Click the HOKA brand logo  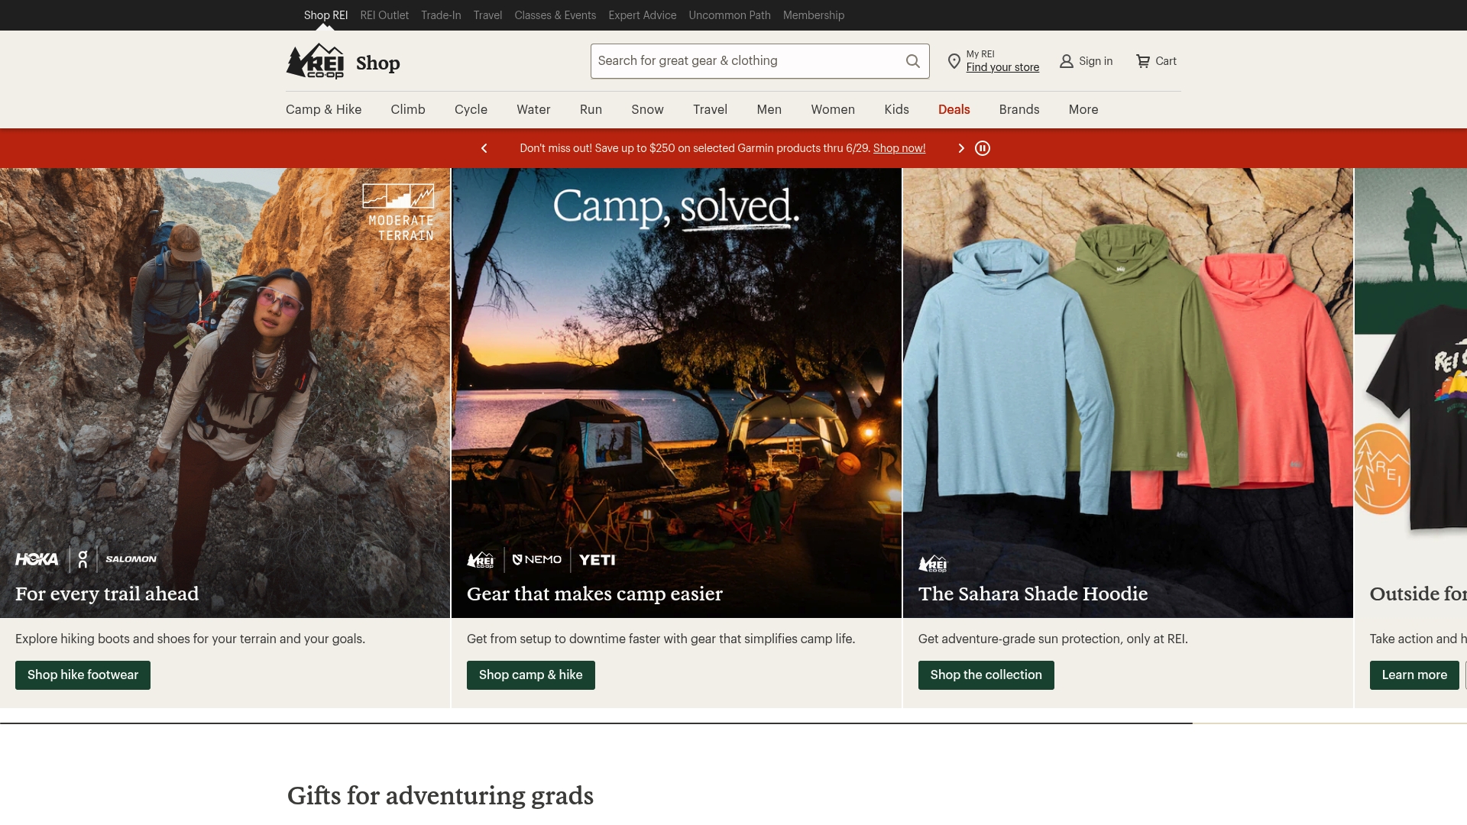point(37,559)
